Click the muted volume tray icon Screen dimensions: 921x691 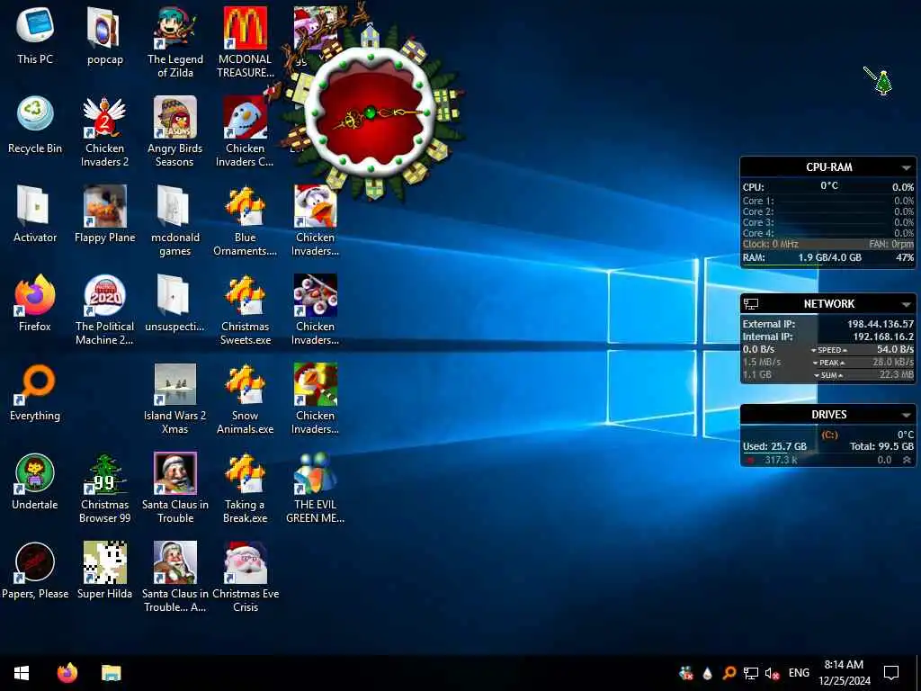coord(773,673)
